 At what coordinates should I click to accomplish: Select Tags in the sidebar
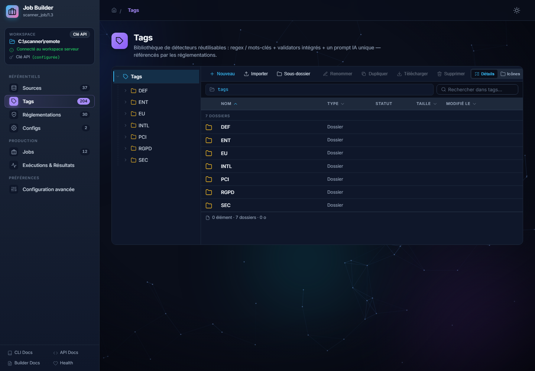tap(49, 101)
